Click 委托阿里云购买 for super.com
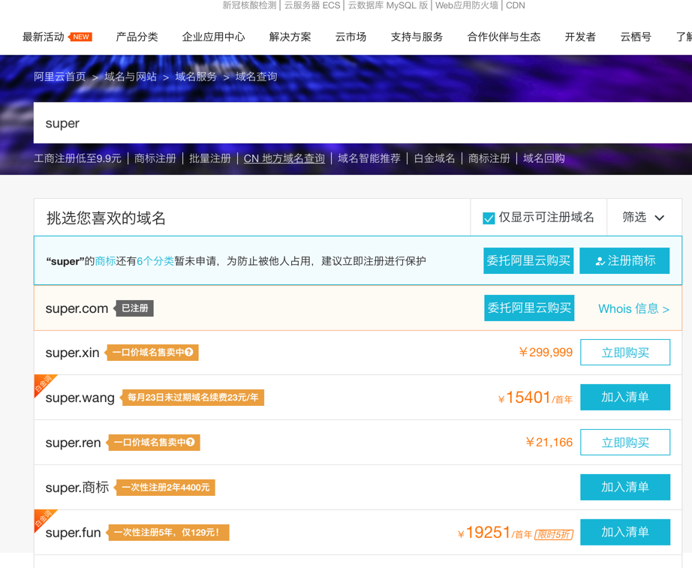This screenshot has width=692, height=568. tap(529, 308)
